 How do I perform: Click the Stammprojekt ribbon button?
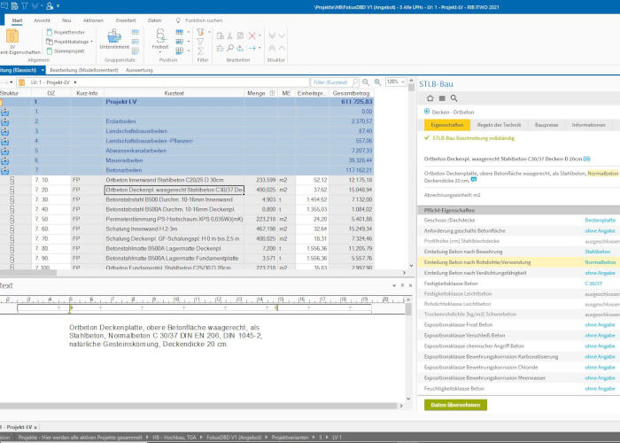pyautogui.click(x=66, y=51)
